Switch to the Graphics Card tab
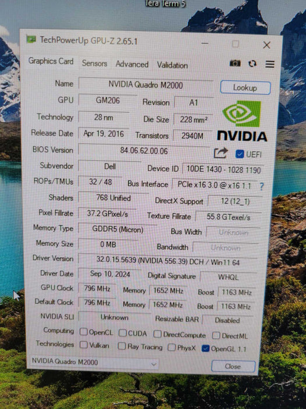 pyautogui.click(x=51, y=61)
